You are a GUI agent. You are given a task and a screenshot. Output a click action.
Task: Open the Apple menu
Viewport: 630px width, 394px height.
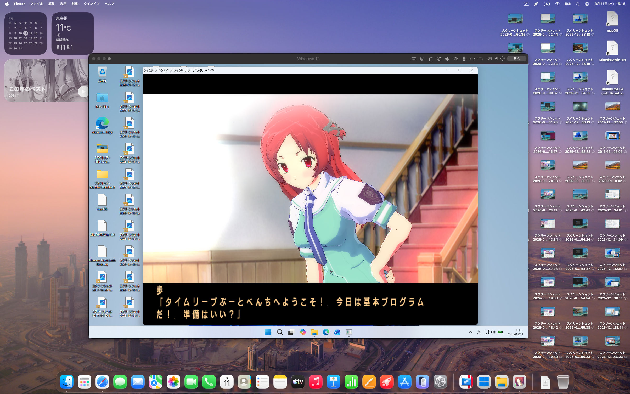pos(7,4)
